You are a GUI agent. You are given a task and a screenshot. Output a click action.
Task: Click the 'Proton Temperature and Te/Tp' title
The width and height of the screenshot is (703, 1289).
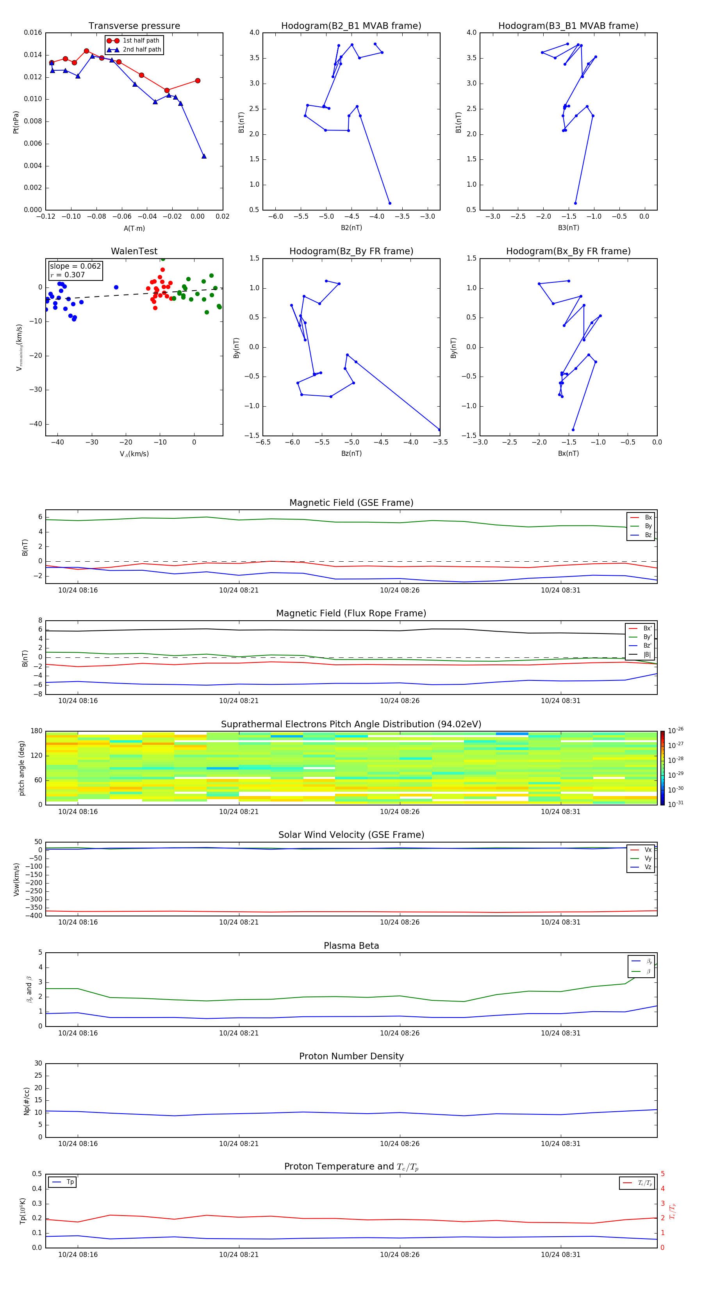point(351,1167)
